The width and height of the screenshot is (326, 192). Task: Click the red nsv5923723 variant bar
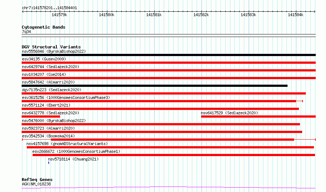(162, 132)
